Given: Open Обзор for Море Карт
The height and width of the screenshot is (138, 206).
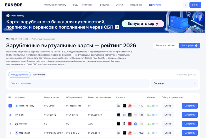Looking at the screenshot, I should pyautogui.click(x=168, y=133).
